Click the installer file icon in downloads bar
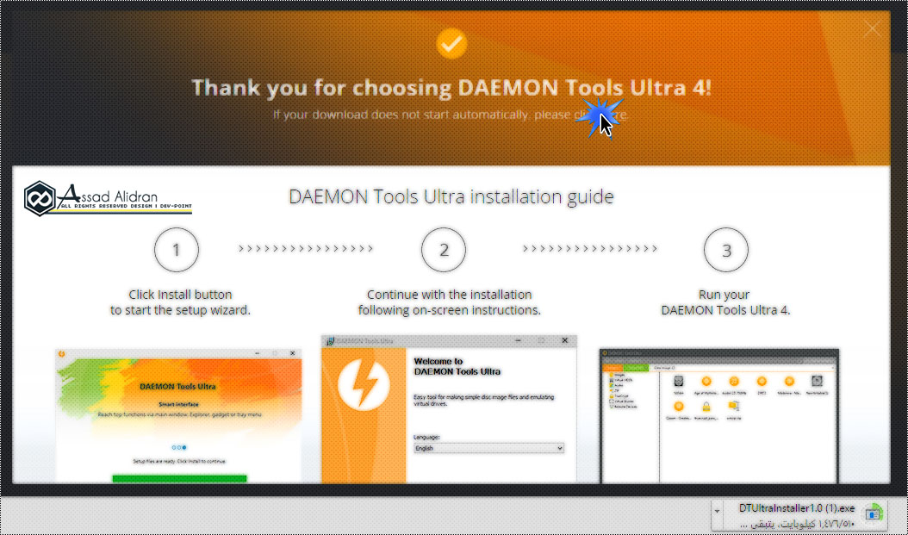 point(873,513)
